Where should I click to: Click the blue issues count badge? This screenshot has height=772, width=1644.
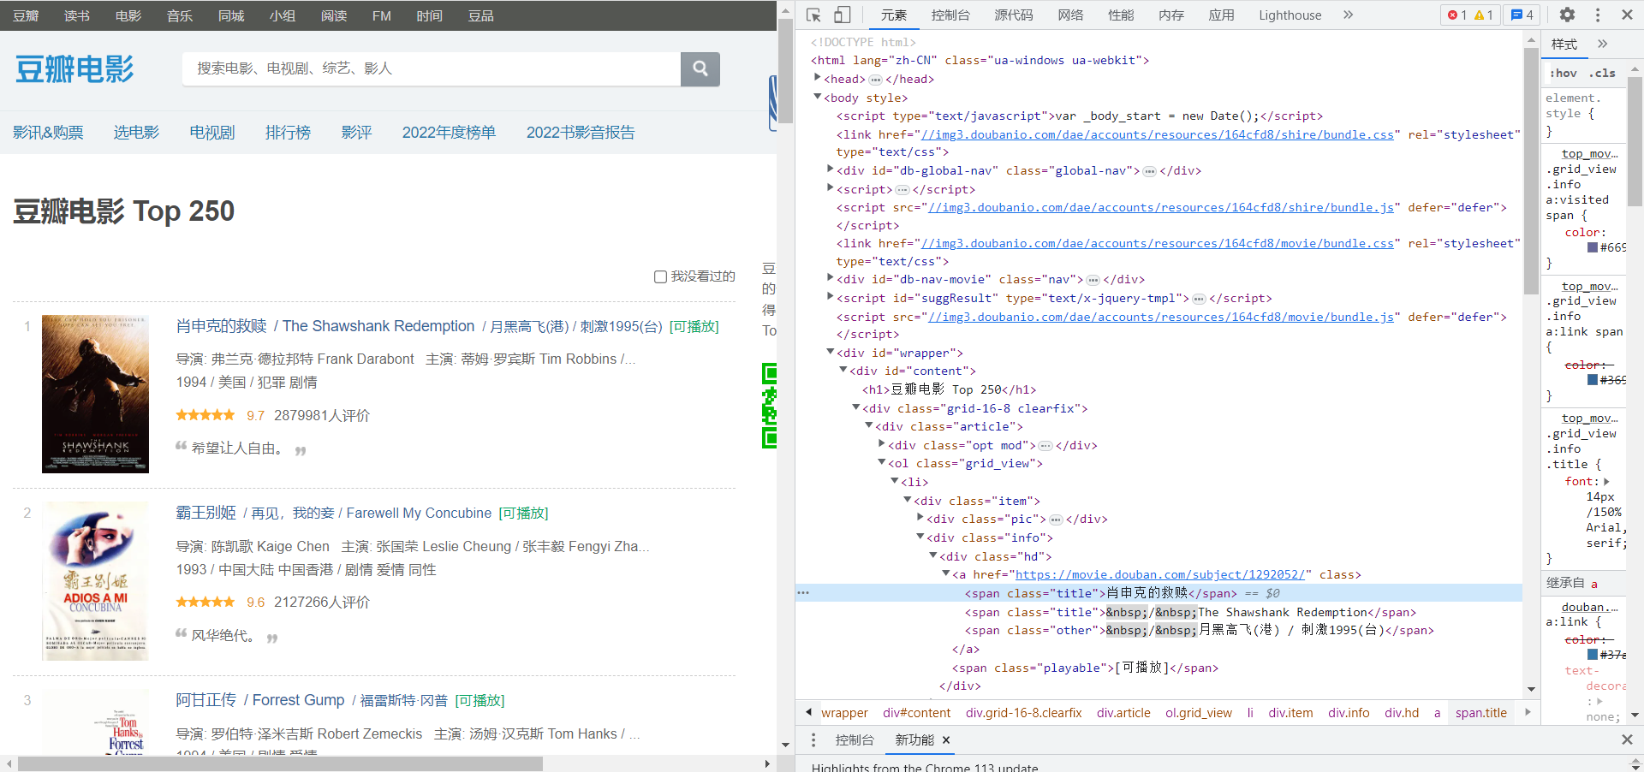[1522, 15]
